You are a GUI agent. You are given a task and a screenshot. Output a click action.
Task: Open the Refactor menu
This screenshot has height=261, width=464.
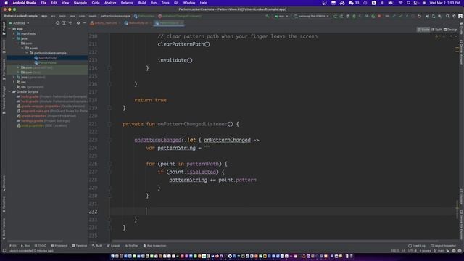[x=127, y=3]
